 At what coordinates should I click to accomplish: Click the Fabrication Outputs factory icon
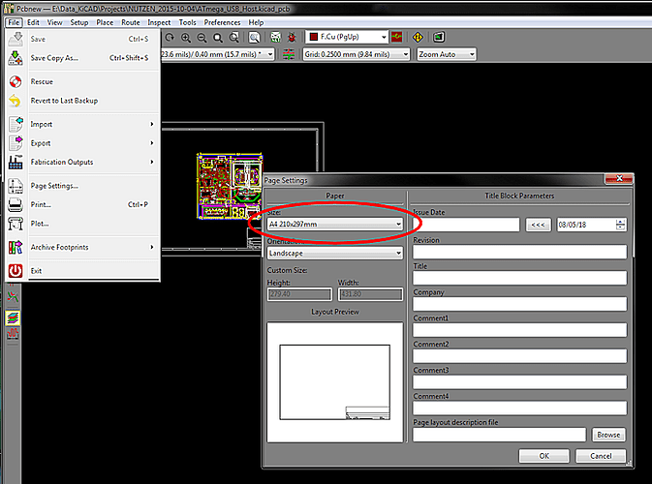(16, 162)
